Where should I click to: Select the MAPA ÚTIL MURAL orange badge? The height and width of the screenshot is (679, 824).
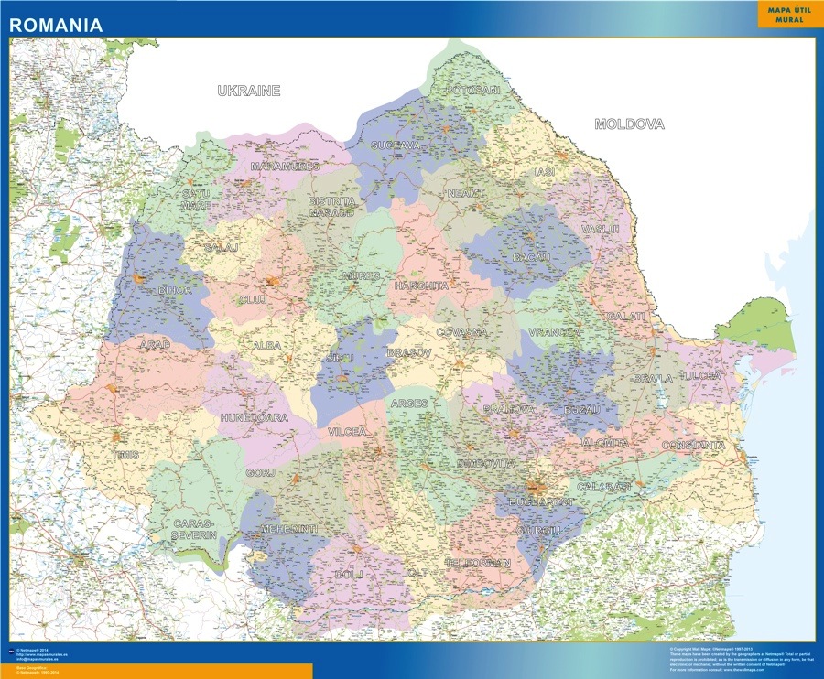pyautogui.click(x=789, y=16)
